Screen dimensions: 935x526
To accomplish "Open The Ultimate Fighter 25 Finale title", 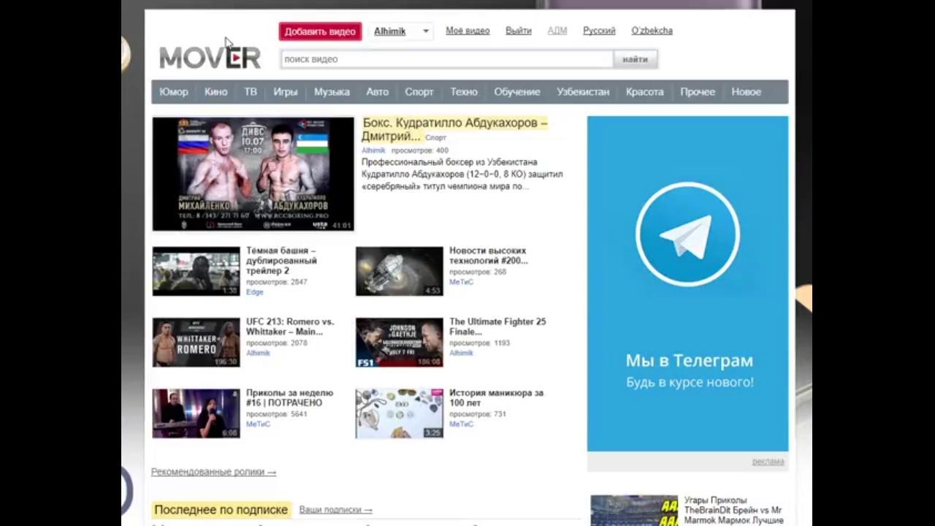I will (x=497, y=327).
